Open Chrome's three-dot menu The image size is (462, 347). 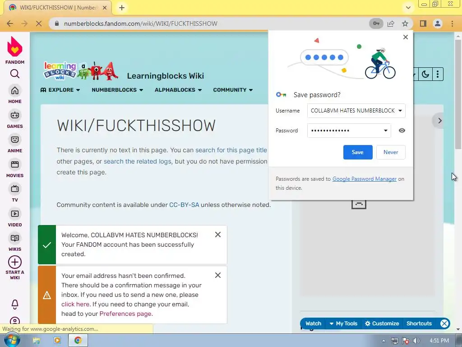click(x=452, y=23)
